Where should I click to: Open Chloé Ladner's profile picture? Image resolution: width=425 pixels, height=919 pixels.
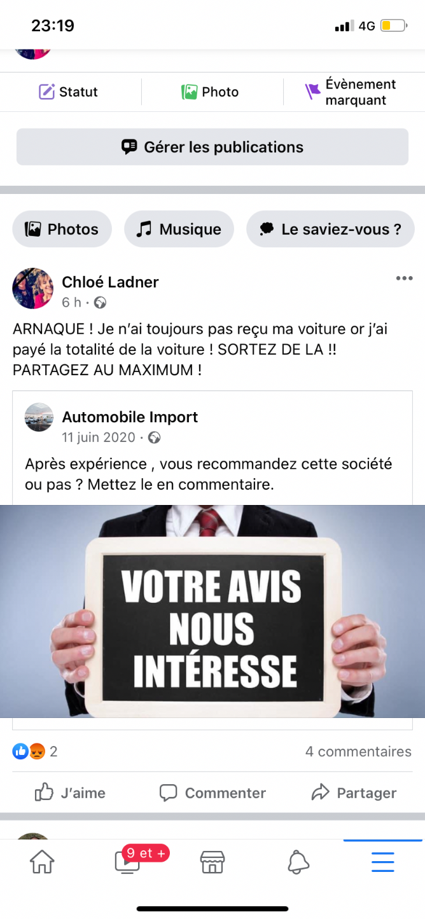(33, 288)
